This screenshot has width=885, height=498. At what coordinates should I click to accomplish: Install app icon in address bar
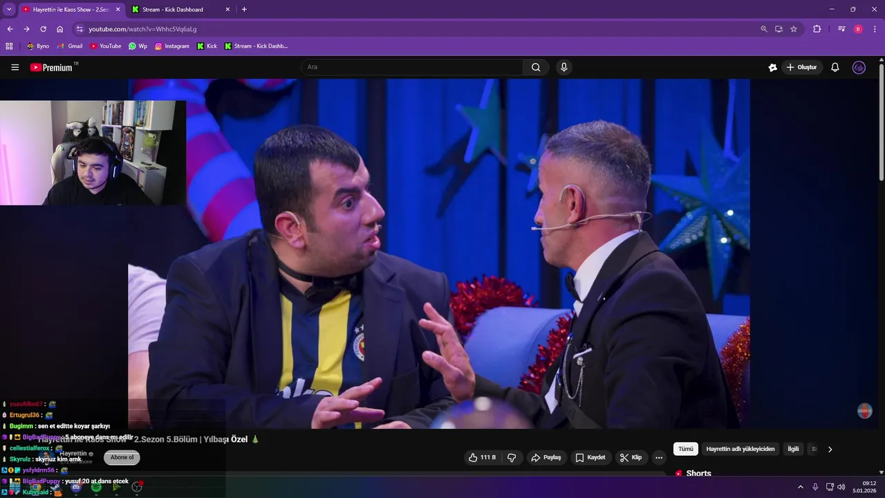779,29
